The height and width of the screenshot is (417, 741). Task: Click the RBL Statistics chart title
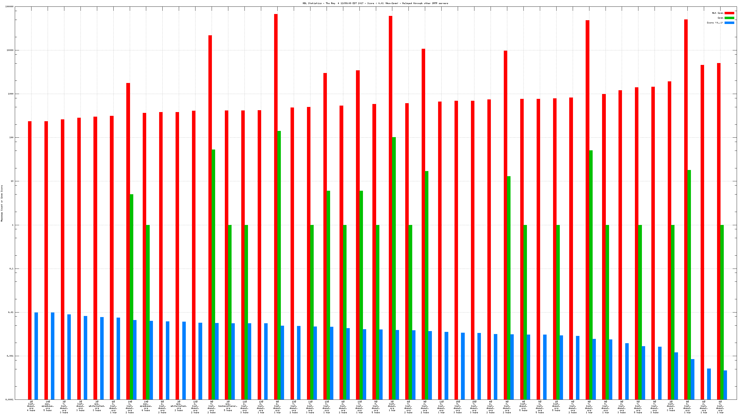pyautogui.click(x=375, y=4)
